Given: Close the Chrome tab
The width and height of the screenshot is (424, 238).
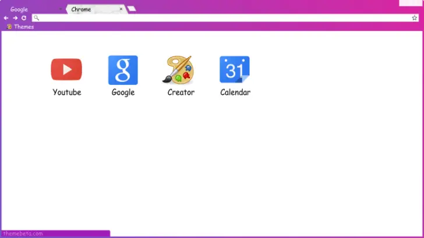Looking at the screenshot, I should click(121, 9).
